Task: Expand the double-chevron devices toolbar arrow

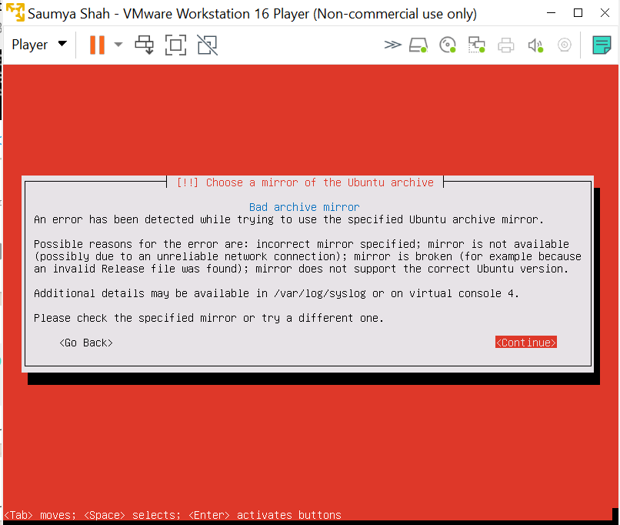Action: click(392, 45)
